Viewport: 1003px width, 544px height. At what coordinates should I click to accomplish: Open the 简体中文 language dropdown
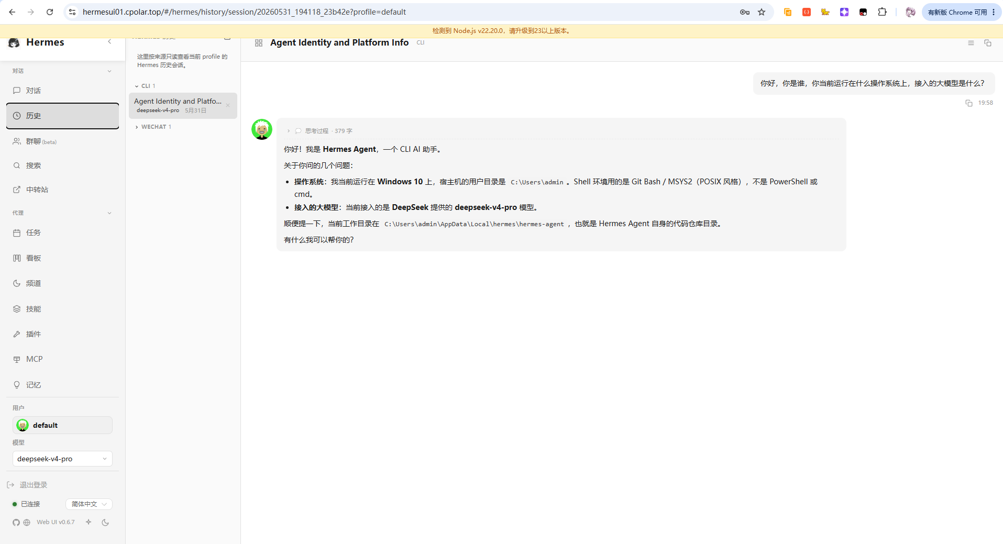click(89, 504)
